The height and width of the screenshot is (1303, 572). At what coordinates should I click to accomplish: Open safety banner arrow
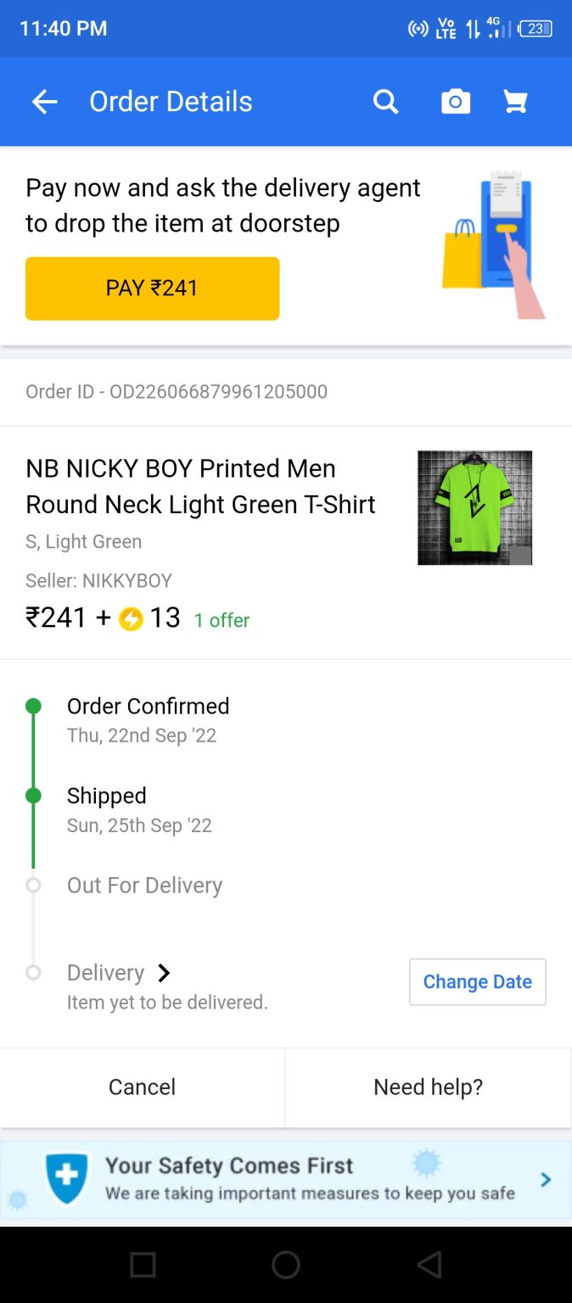(x=546, y=1179)
